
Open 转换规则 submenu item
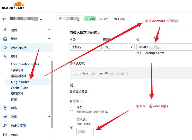17,70
